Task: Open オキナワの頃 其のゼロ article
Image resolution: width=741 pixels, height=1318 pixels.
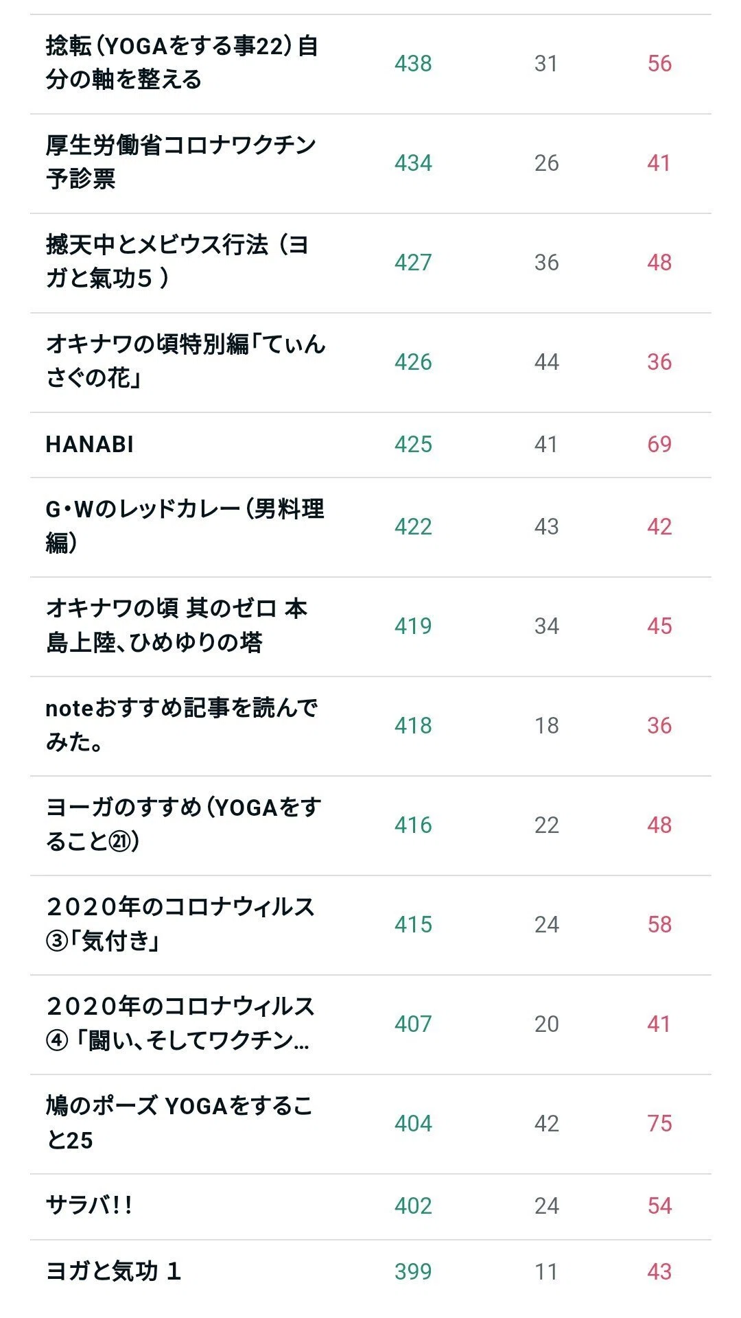Action: click(x=176, y=626)
